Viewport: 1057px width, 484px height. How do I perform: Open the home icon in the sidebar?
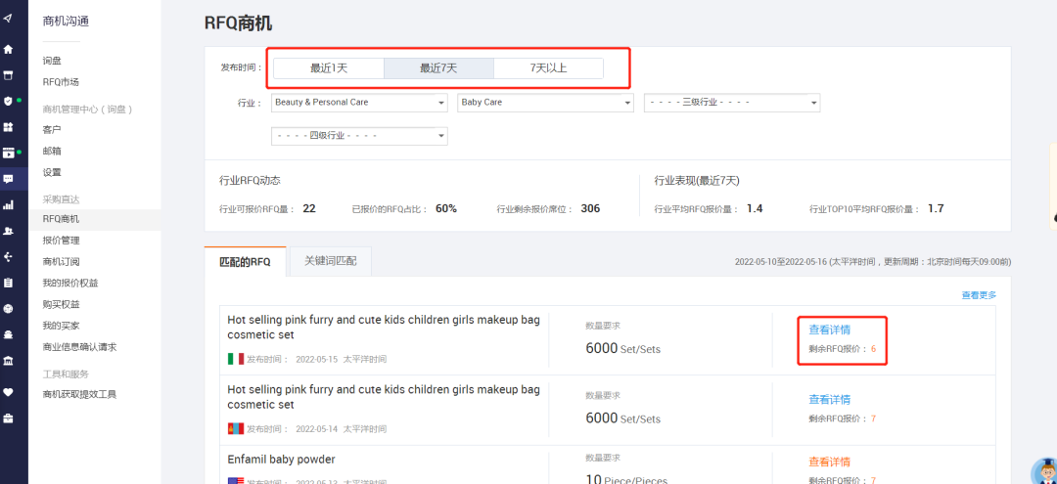(x=8, y=49)
